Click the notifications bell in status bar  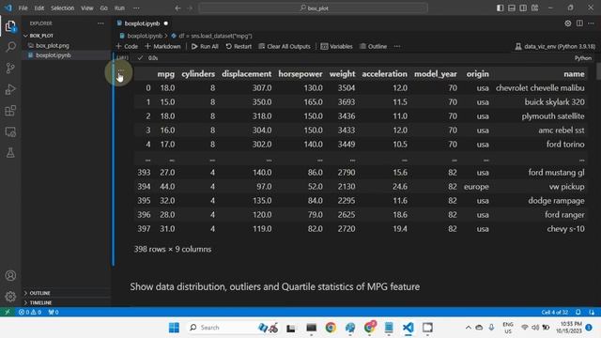[x=578, y=312]
